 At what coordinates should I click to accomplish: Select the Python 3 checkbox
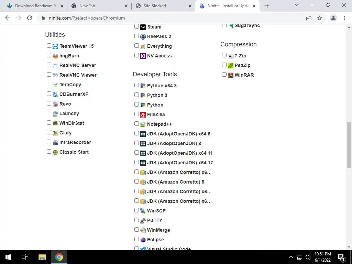[136, 95]
